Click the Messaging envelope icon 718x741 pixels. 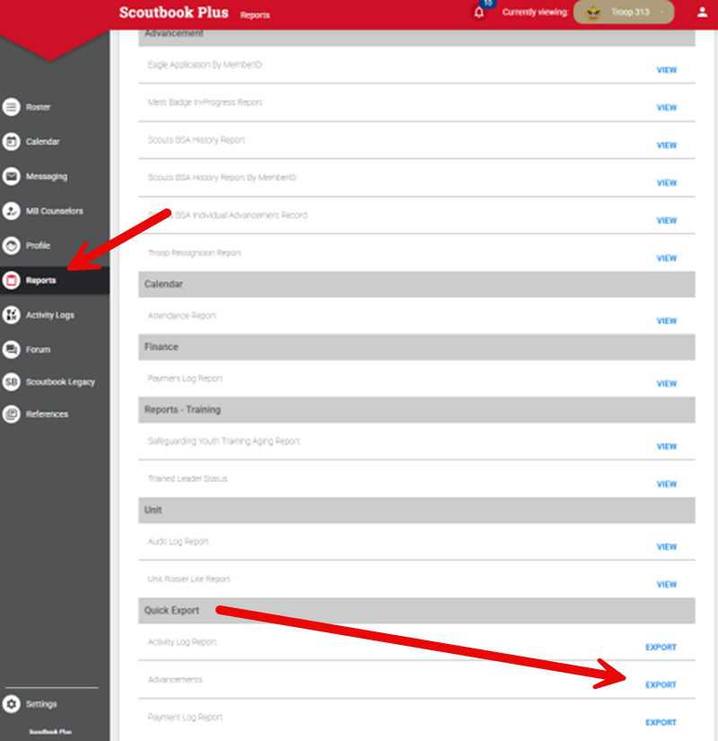click(x=12, y=176)
